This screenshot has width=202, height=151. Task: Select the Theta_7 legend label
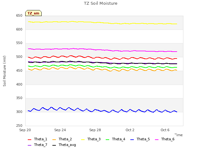point(41,145)
